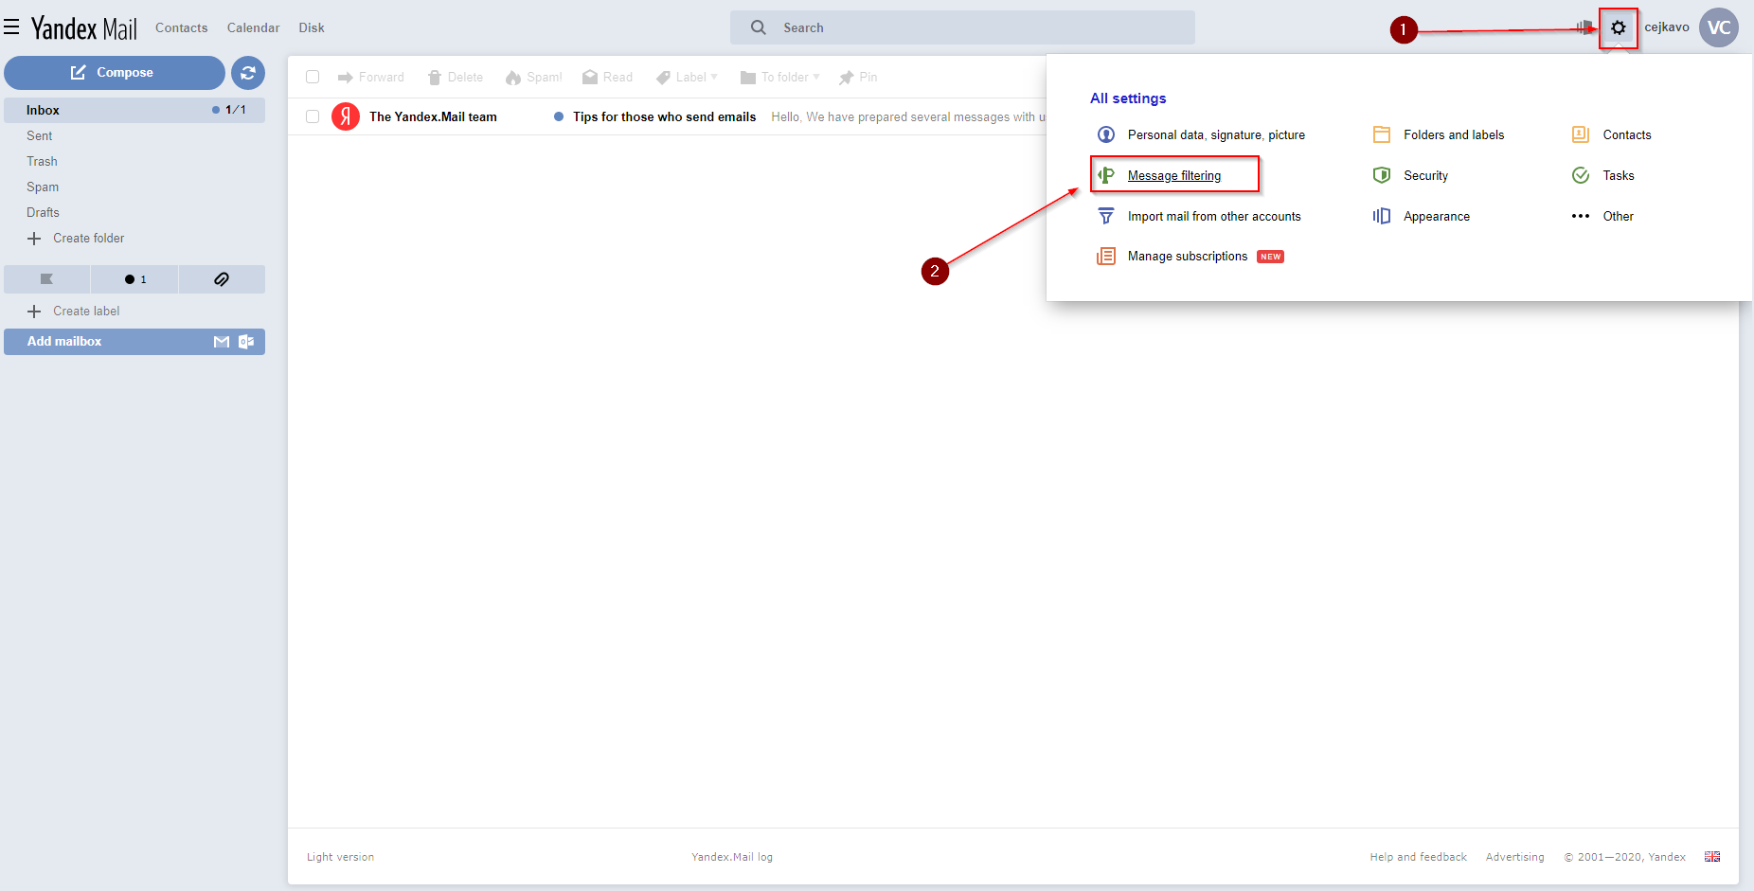The width and height of the screenshot is (1754, 891).
Task: Click the search magnifier icon
Action: pos(759,27)
